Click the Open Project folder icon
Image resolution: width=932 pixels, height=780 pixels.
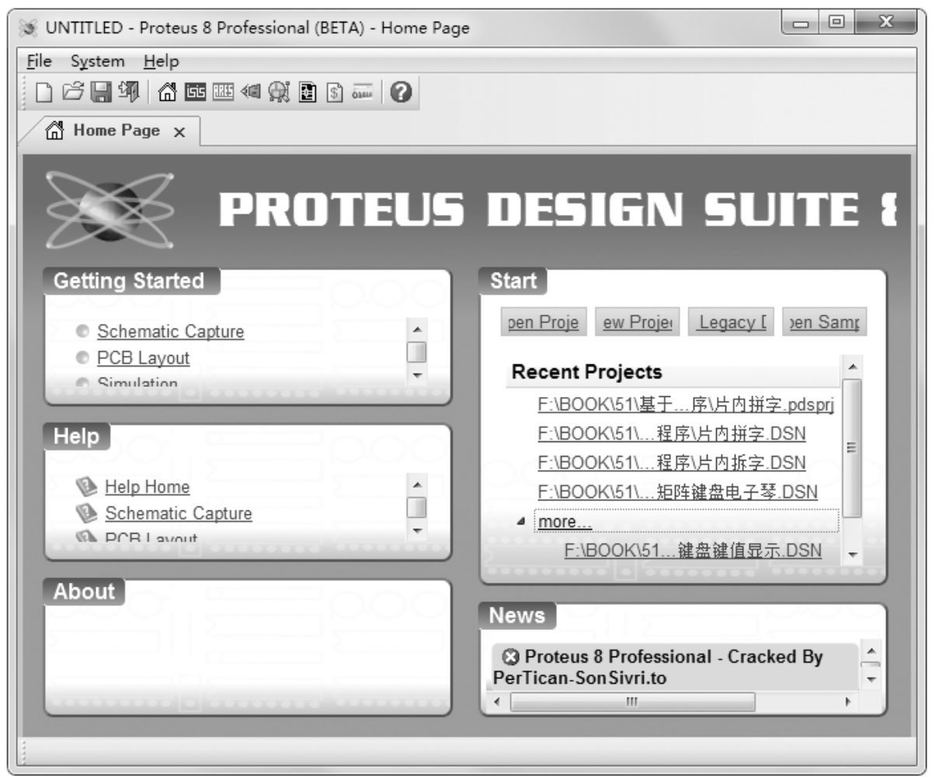pyautogui.click(x=75, y=93)
